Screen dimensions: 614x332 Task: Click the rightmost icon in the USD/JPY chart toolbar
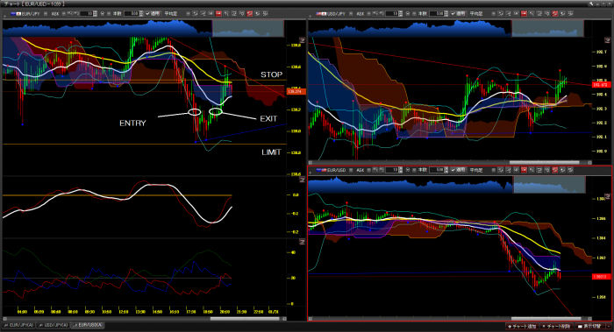570,13
